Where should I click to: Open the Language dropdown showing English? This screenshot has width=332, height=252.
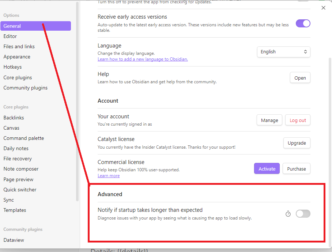pos(284,52)
